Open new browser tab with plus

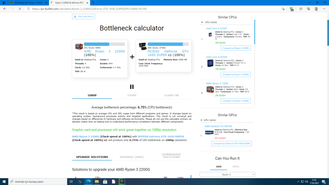coord(93,3)
